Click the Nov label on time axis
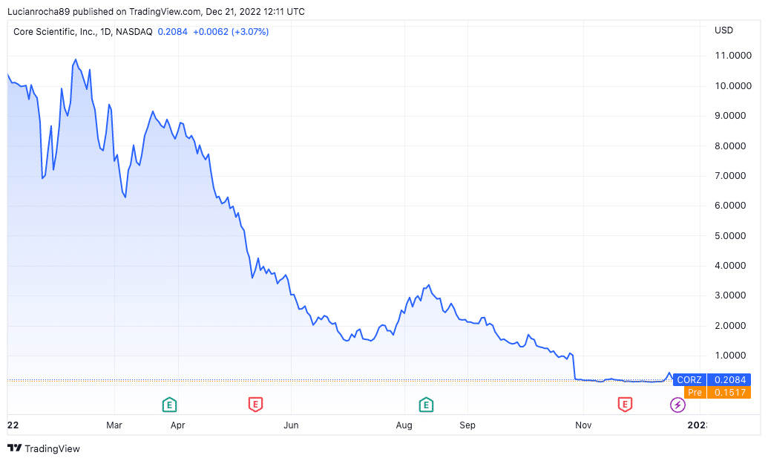This screenshot has width=768, height=461. click(583, 425)
